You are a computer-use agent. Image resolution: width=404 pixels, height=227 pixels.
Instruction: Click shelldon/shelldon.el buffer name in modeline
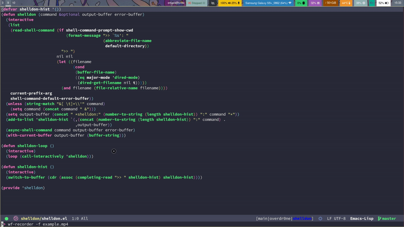coord(44,218)
